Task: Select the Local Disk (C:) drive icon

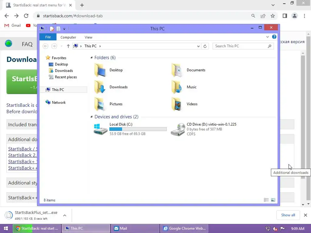Action: 100,129
